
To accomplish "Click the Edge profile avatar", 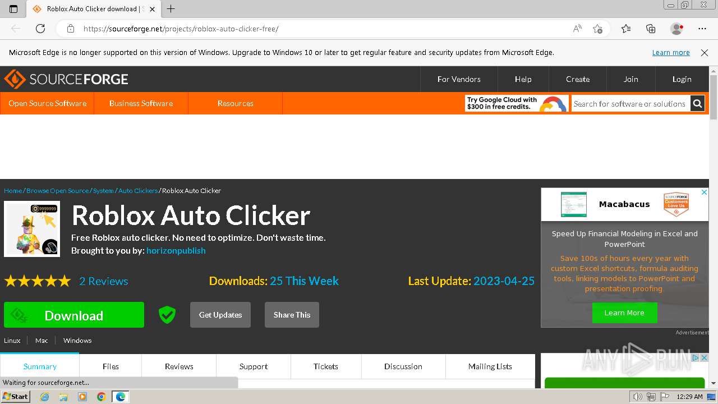I will click(x=677, y=29).
